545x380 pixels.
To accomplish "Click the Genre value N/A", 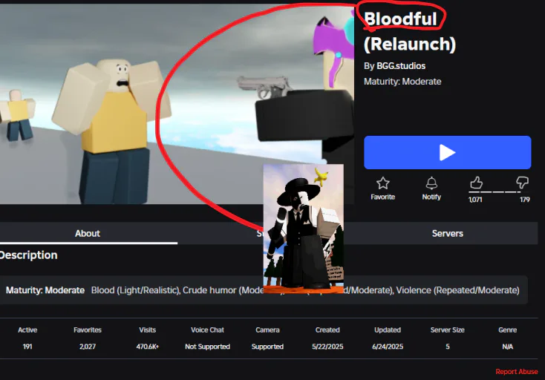I will [x=507, y=347].
